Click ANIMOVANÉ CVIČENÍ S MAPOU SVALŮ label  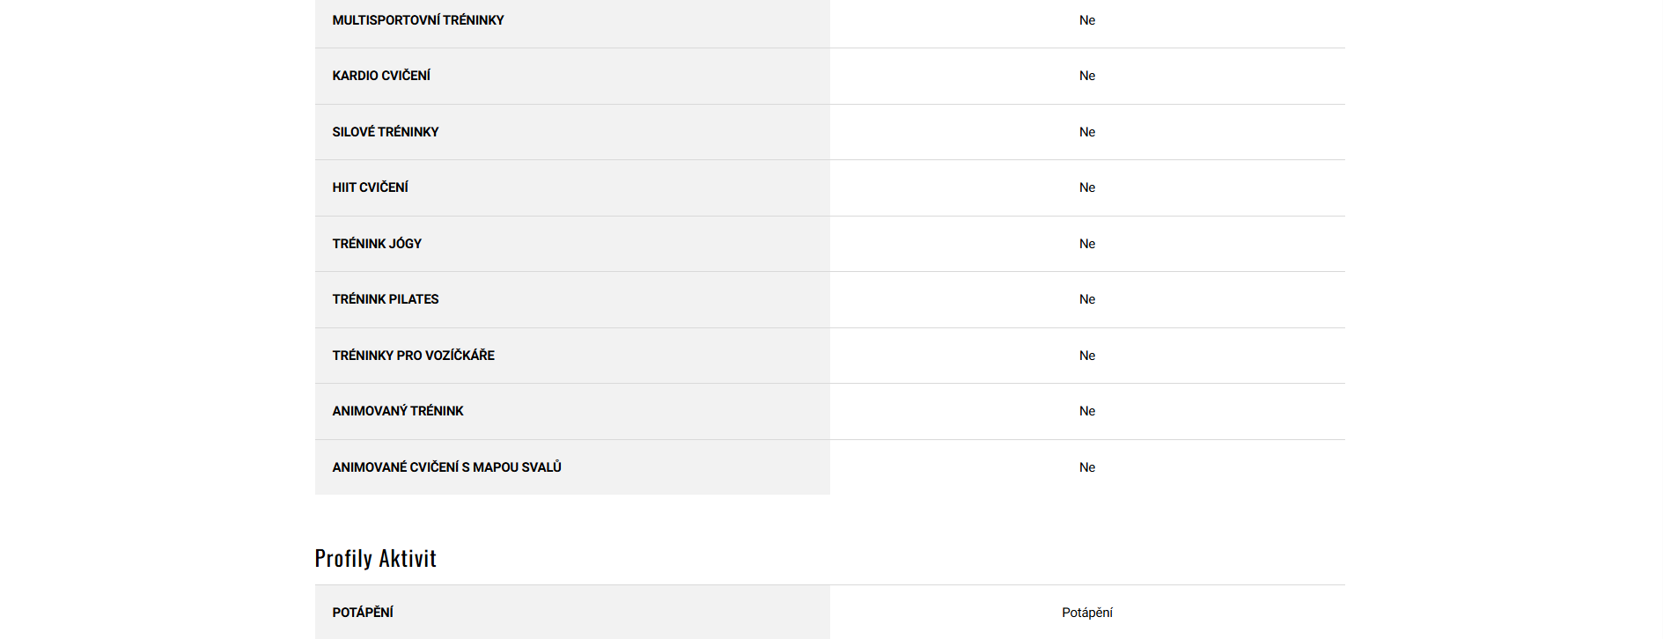(x=447, y=467)
